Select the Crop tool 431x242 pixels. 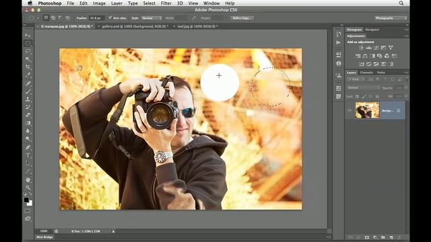(x=28, y=67)
